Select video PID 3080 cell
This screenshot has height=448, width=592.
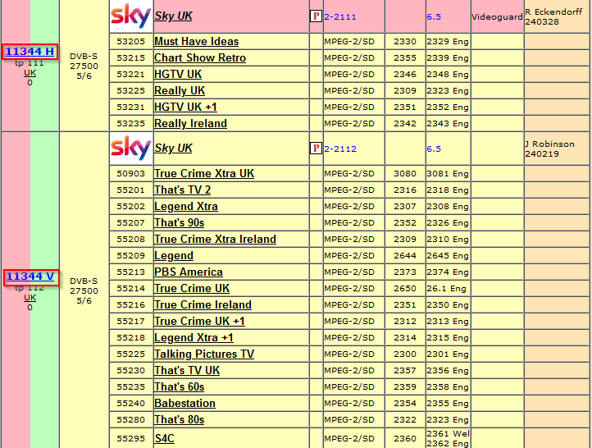(405, 173)
